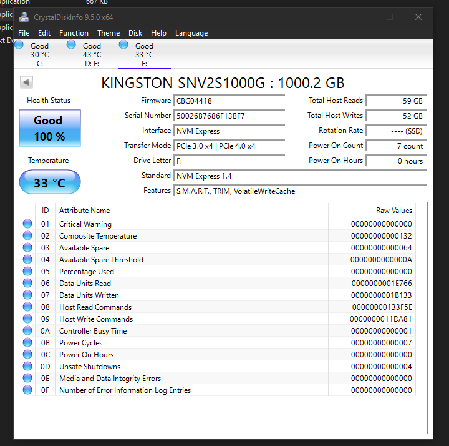Click the Serial Number field
Image resolution: width=449 pixels, height=446 pixels.
tap(229, 116)
